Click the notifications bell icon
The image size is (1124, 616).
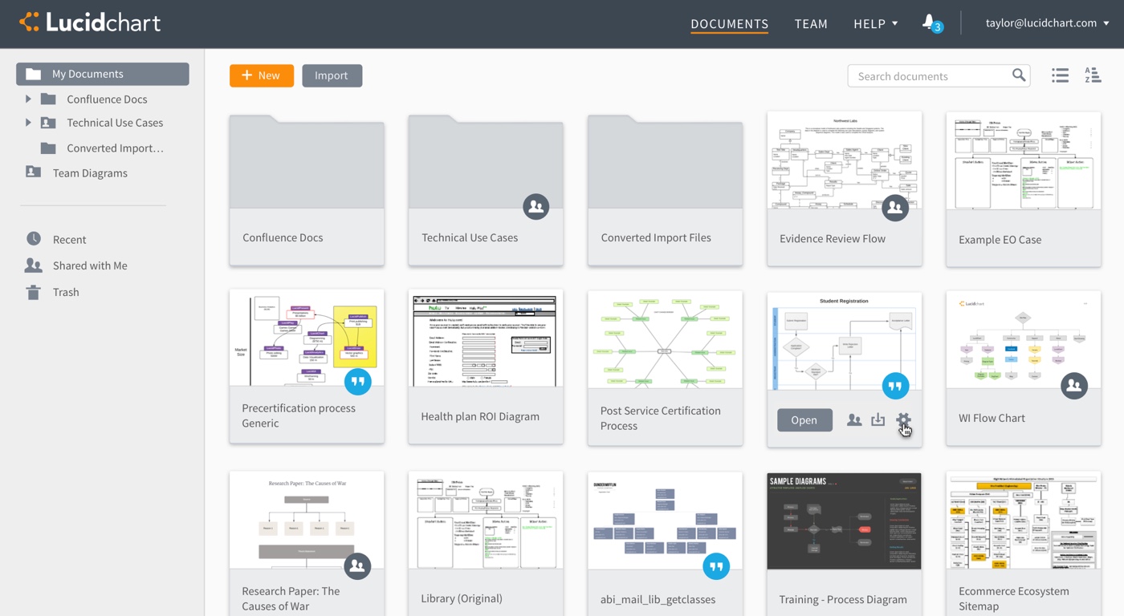click(x=929, y=22)
